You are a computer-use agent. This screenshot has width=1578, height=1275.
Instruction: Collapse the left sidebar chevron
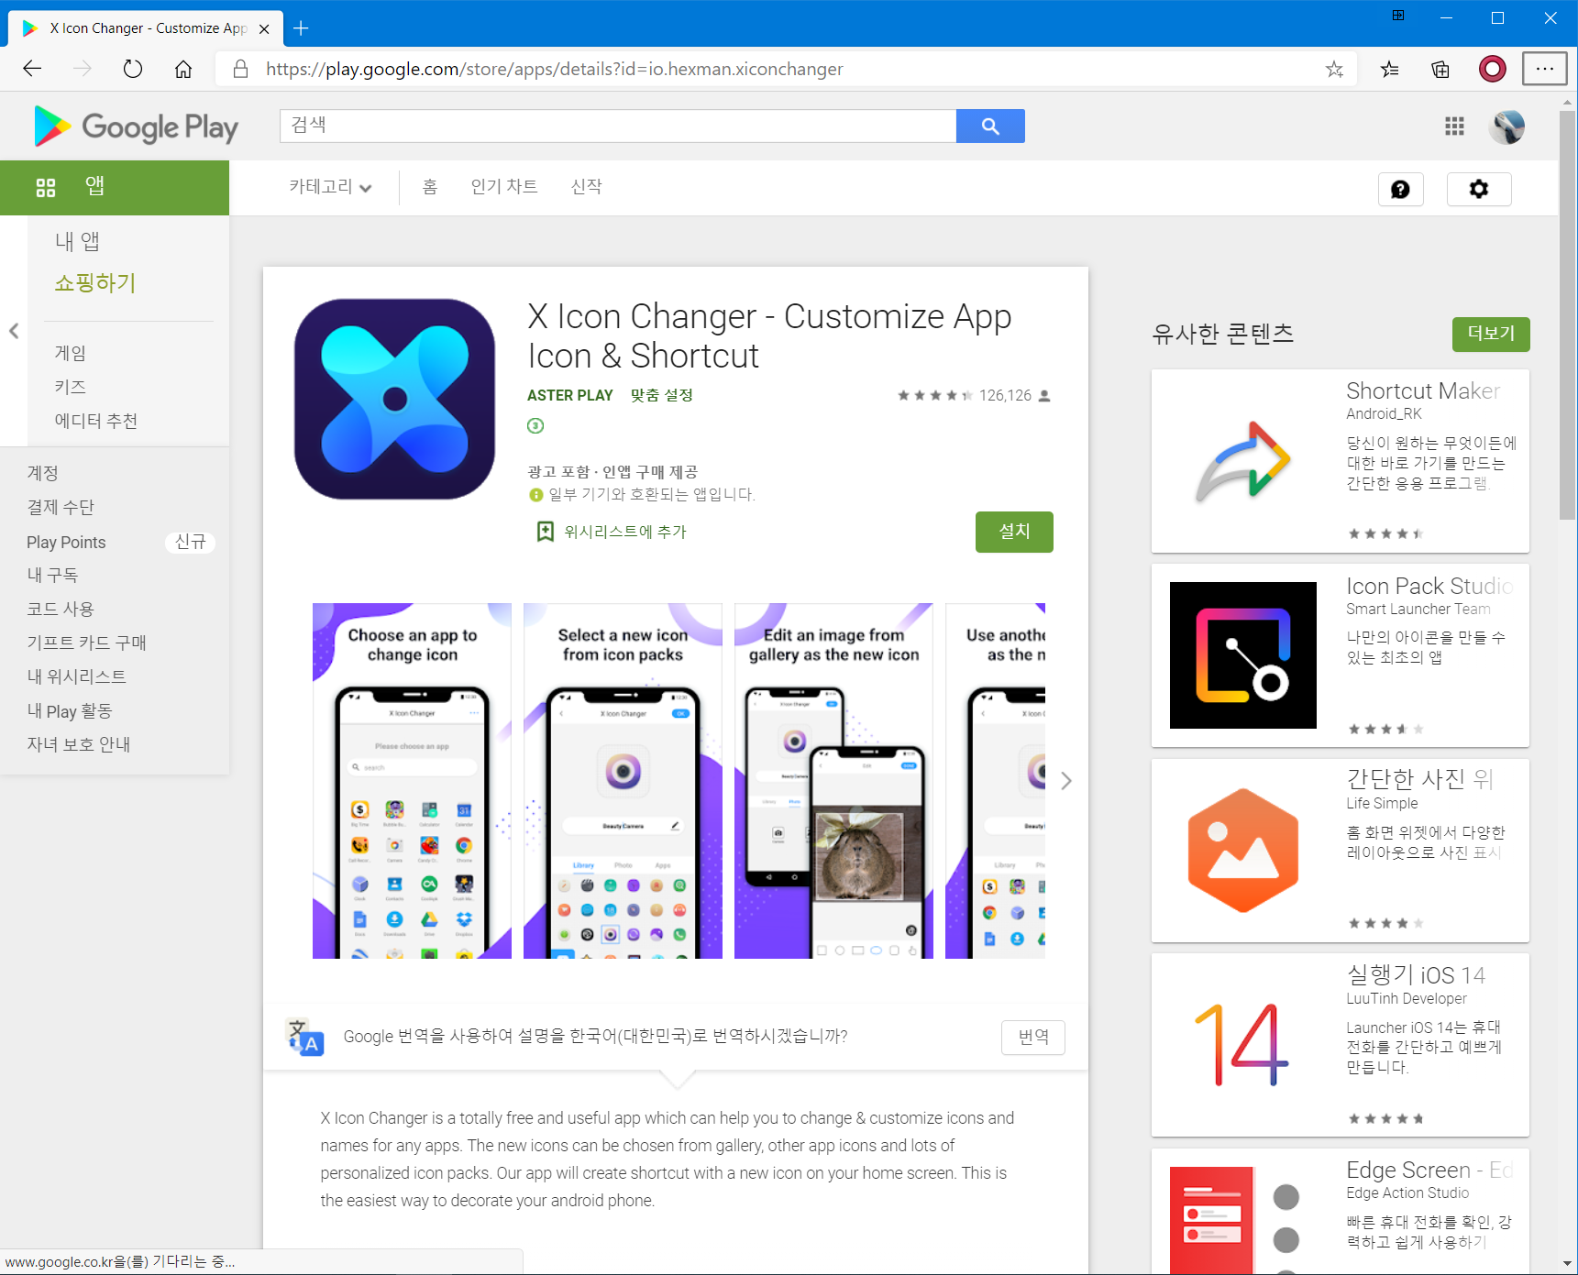14,331
